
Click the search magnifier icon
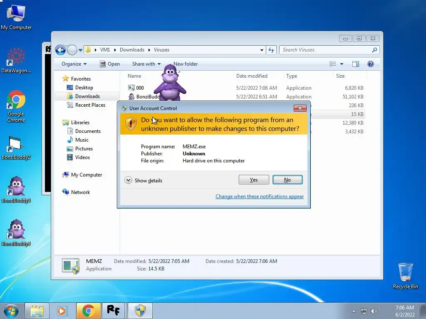click(x=375, y=50)
